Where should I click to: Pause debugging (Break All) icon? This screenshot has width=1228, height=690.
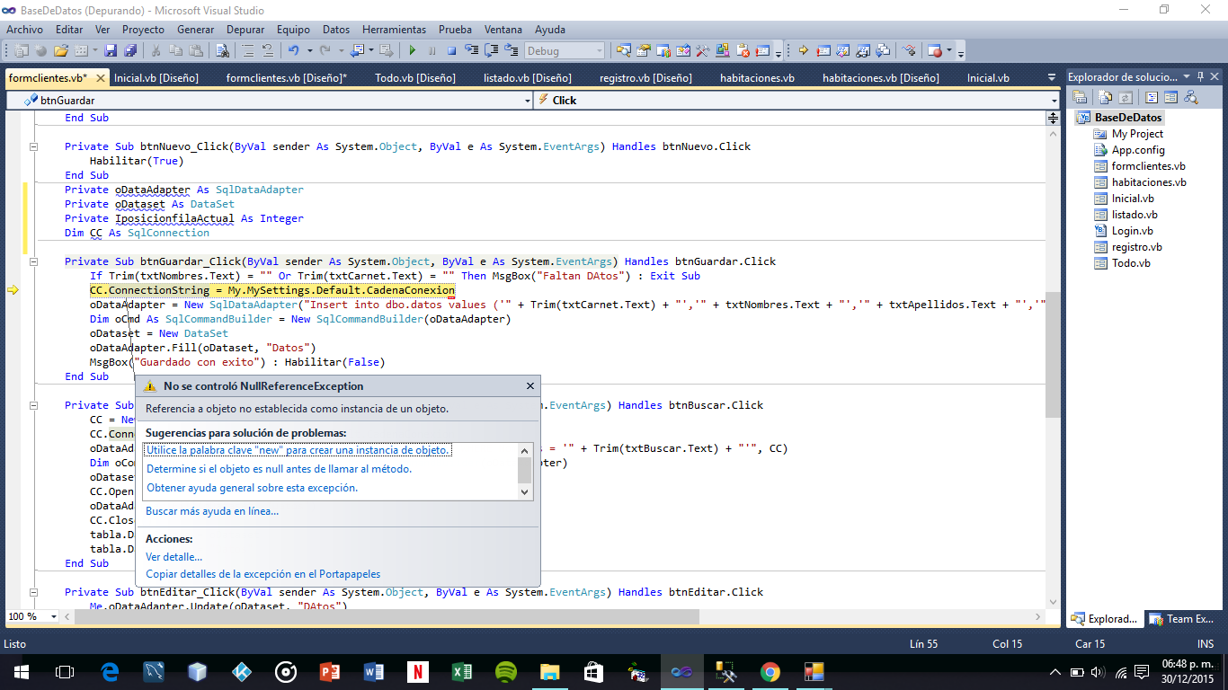[432, 50]
